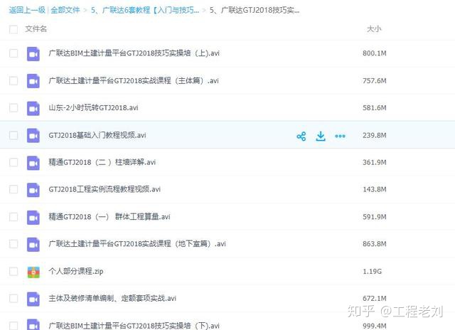Screen dimensions: 455x330
Task: Click size value 361.9M
Action: coord(375,162)
